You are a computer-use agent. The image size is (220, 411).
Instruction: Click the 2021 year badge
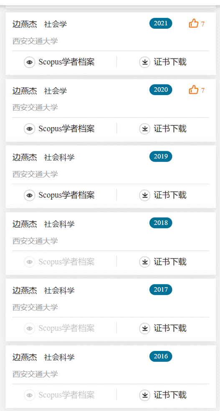click(x=161, y=23)
